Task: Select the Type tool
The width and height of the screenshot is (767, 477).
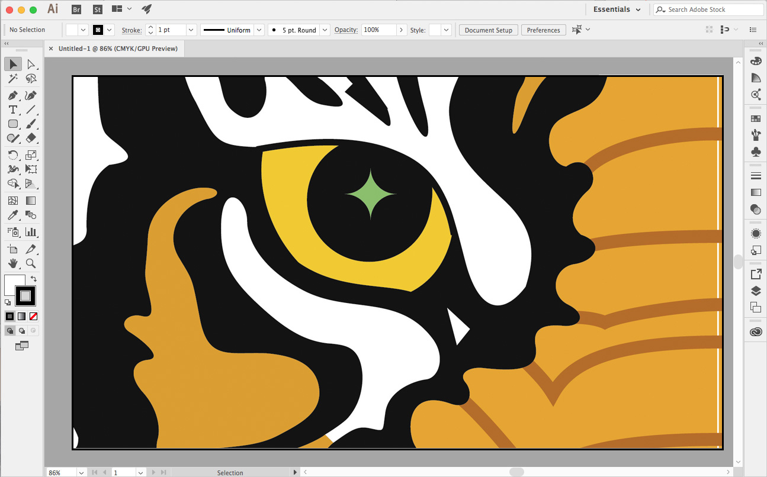Action: [13, 109]
